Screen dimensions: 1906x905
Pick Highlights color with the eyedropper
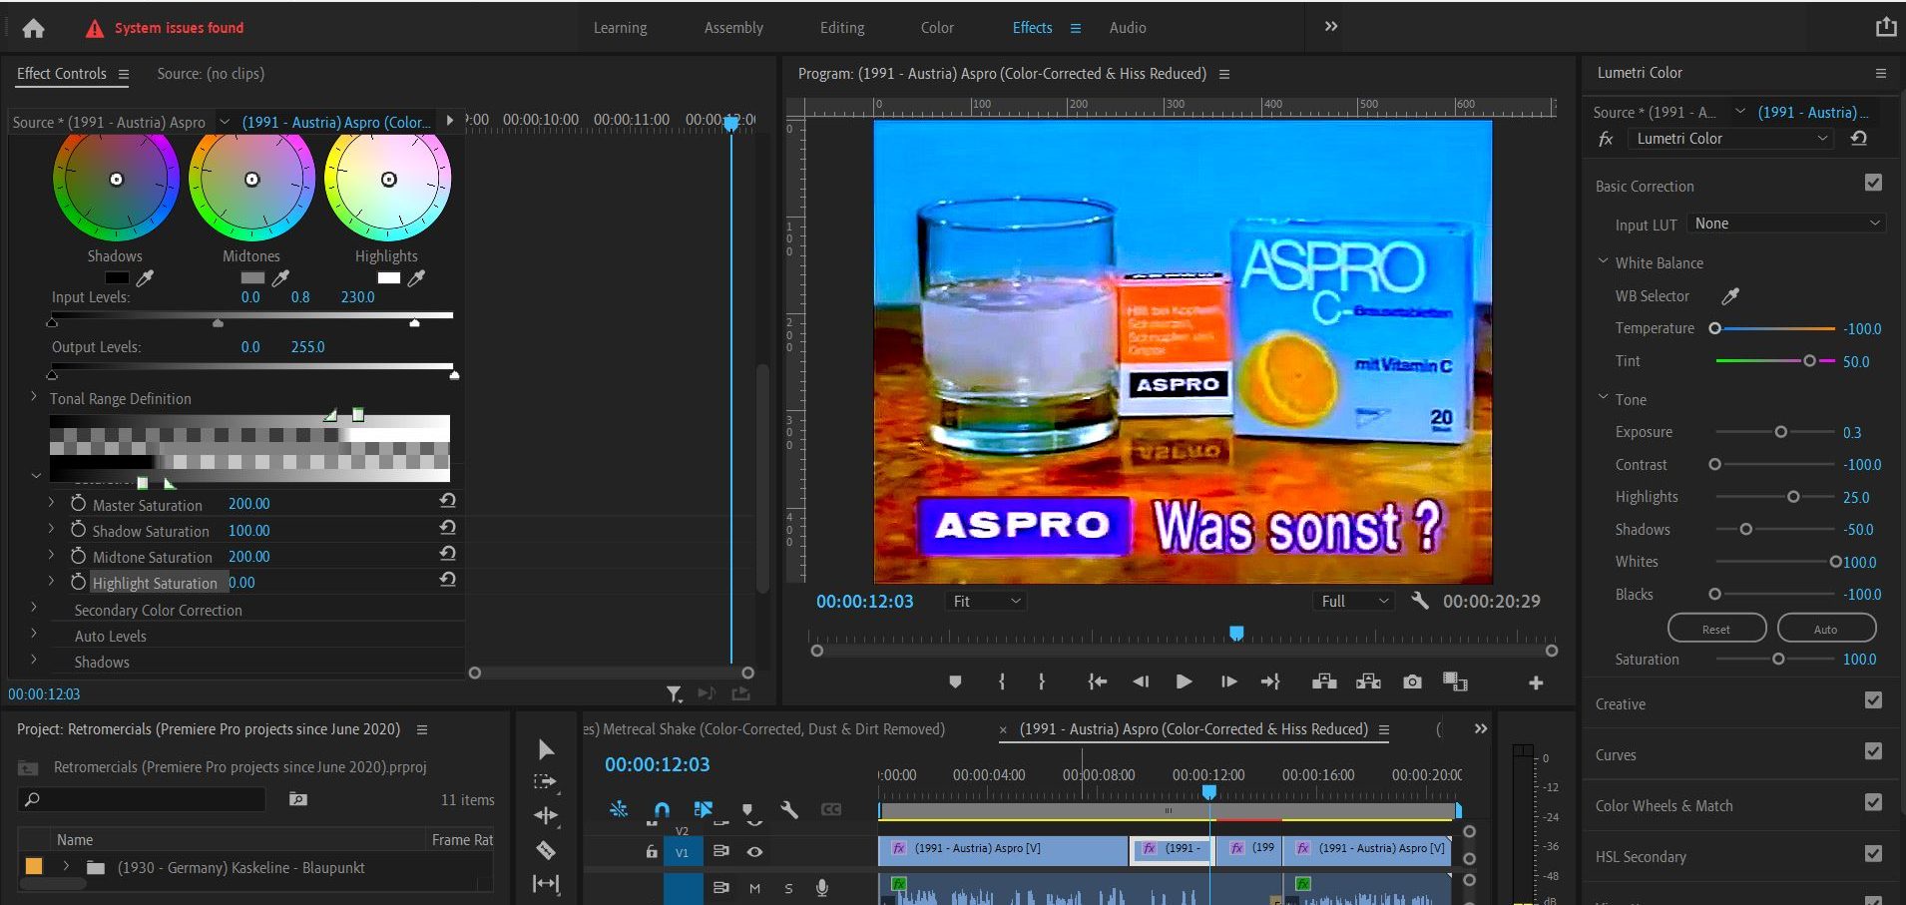pos(416,278)
